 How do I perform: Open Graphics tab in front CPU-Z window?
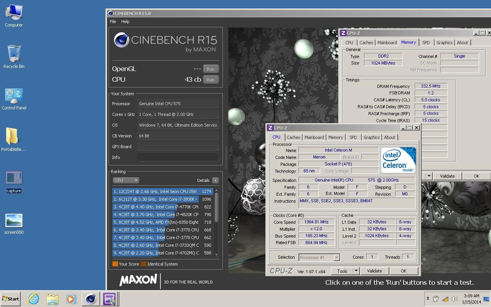372,137
